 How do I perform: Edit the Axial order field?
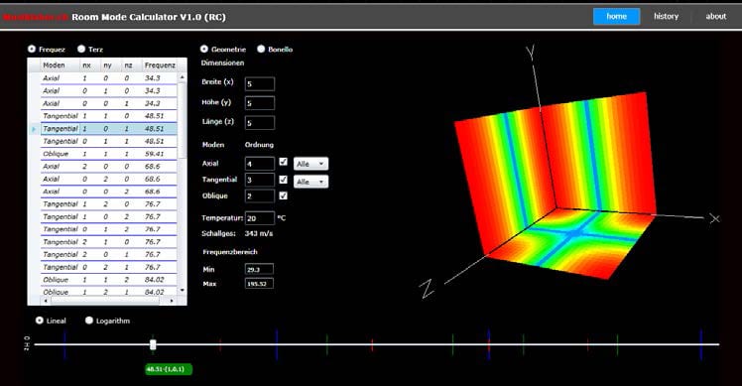tap(260, 164)
